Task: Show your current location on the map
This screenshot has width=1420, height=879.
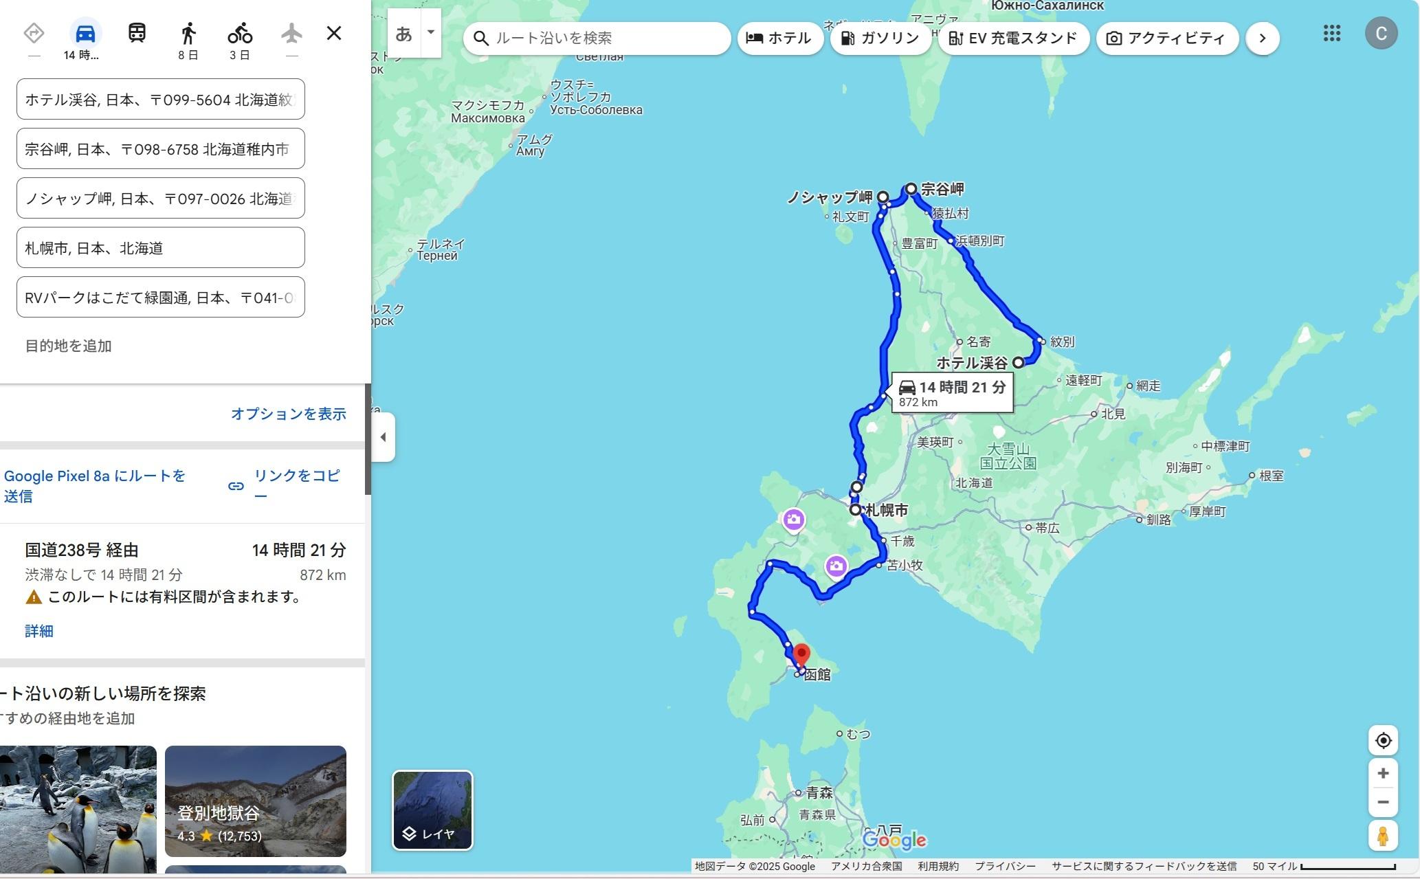Action: tap(1383, 740)
